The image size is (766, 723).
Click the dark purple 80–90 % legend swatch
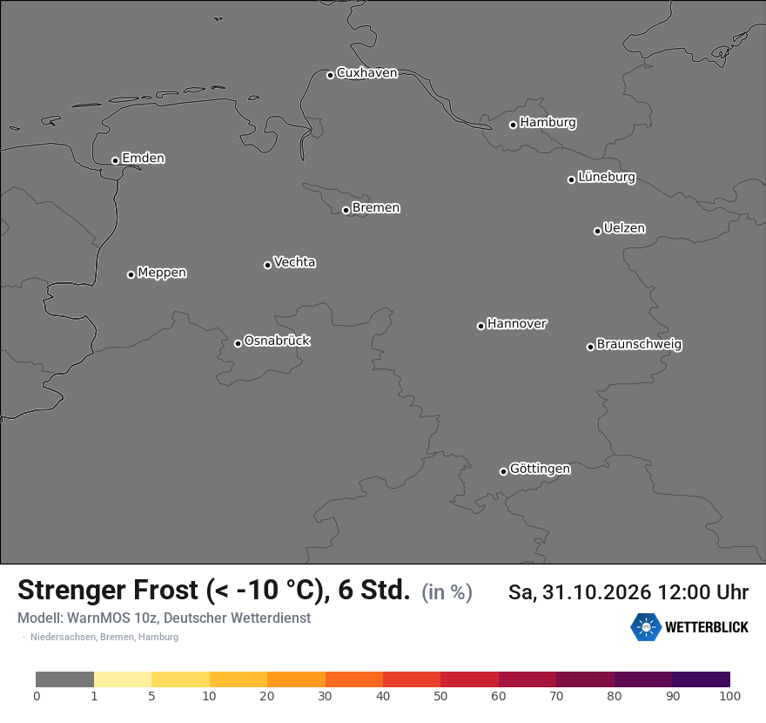point(643,679)
